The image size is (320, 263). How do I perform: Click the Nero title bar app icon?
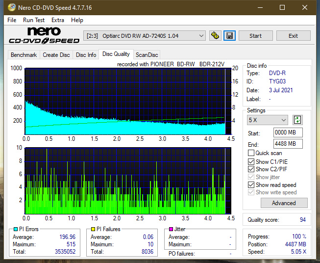(11, 7)
